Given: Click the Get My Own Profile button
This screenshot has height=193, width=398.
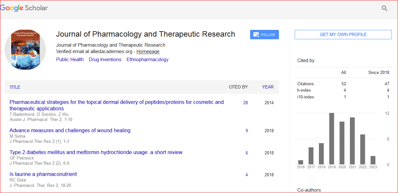Looking at the screenshot, I should pyautogui.click(x=343, y=34).
